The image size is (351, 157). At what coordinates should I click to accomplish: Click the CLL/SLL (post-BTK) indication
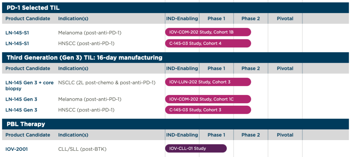[82, 149]
